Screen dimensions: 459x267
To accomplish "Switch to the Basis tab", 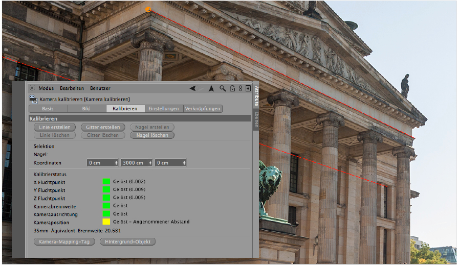I will (x=48, y=109).
